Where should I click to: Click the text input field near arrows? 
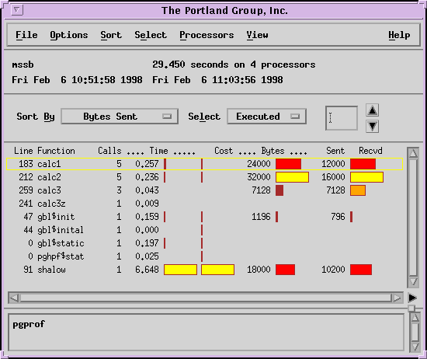point(342,118)
